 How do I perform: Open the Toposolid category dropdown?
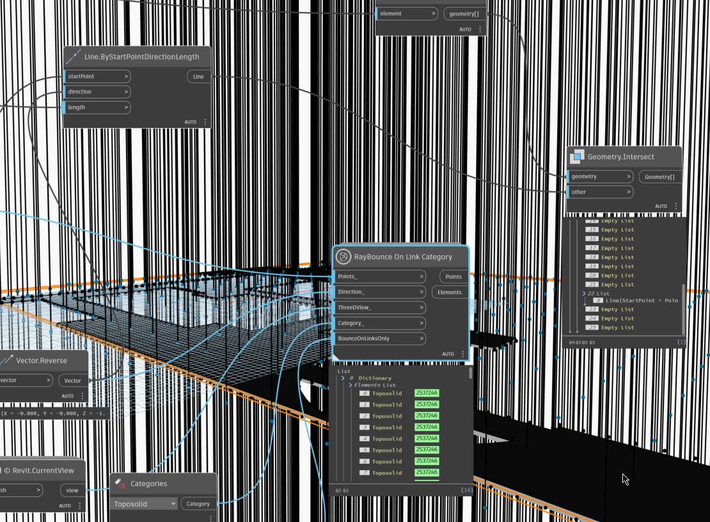[x=145, y=504]
